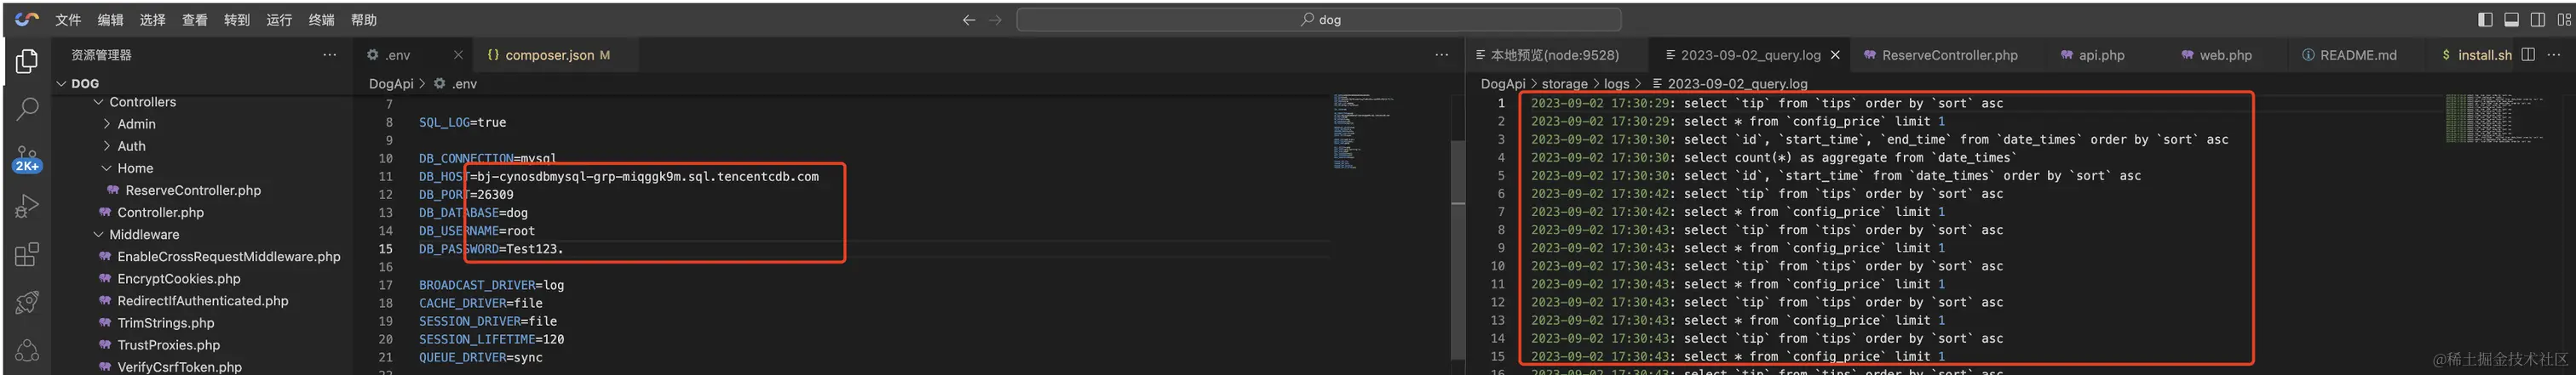This screenshot has width=2576, height=375.
Task: Open EnableCrossRequestMiddleware.php file
Action: point(228,256)
